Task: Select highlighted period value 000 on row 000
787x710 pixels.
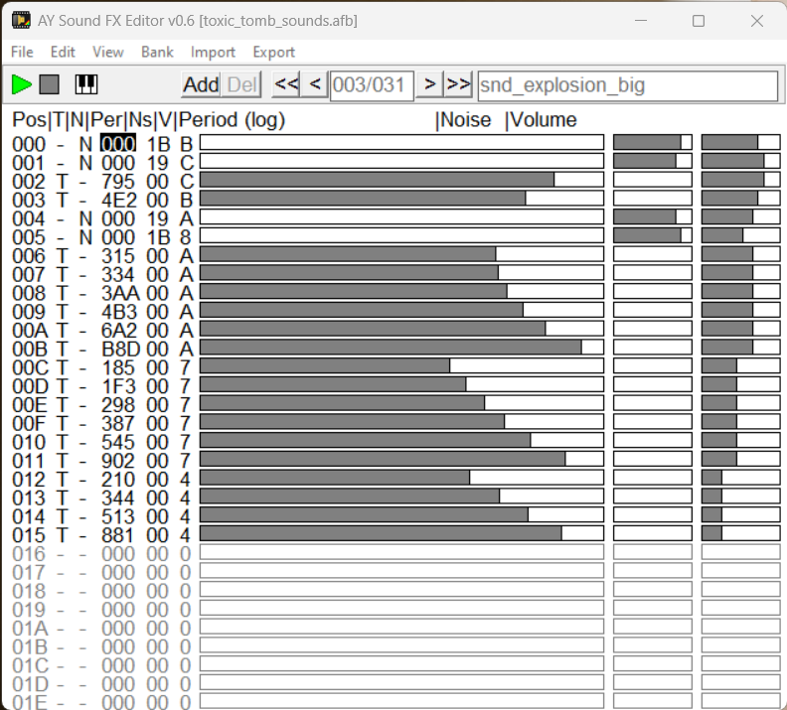Action: tap(118, 144)
